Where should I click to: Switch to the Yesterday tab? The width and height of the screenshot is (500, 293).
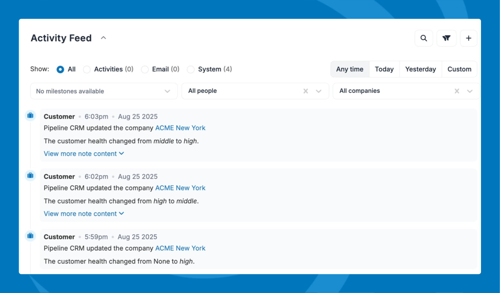point(420,69)
